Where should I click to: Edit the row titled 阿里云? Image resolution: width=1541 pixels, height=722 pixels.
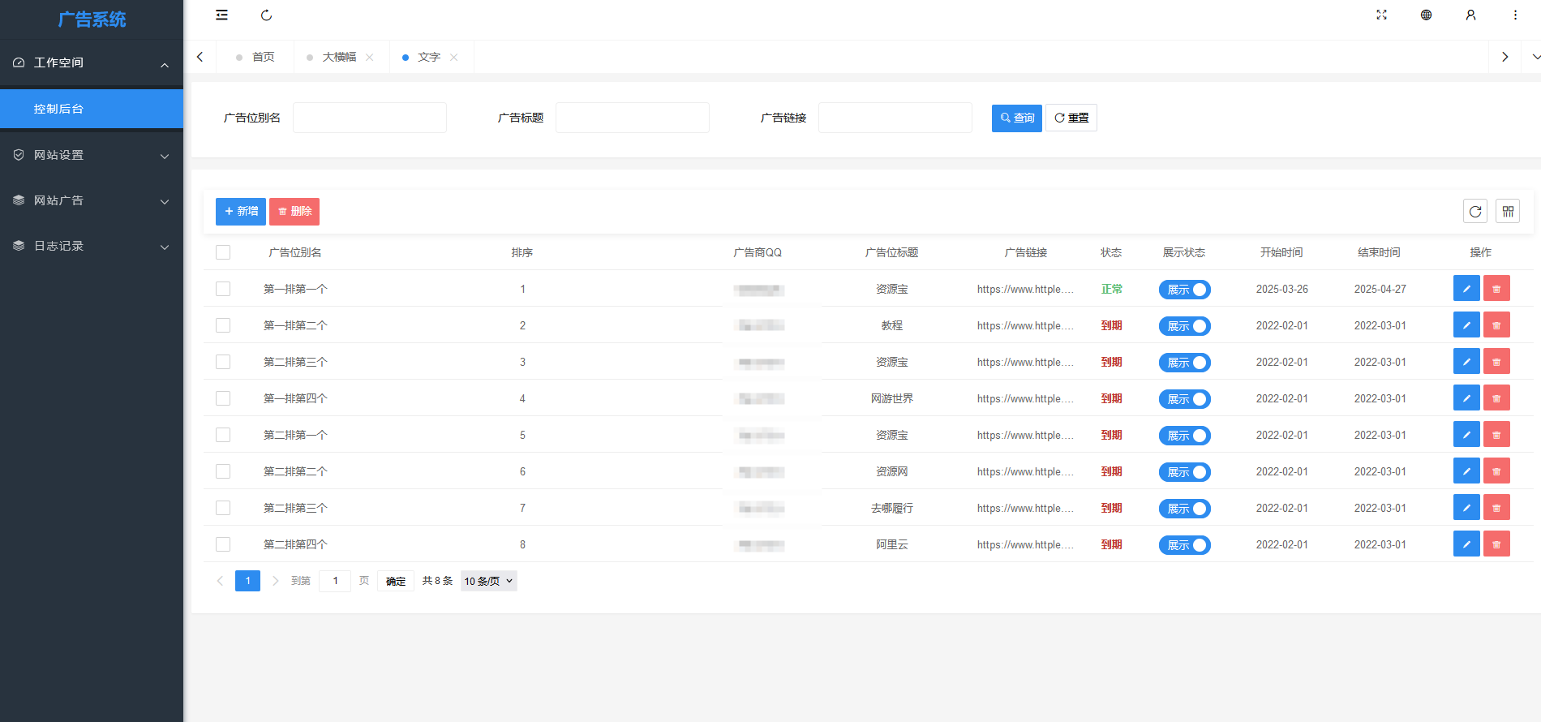coord(1466,544)
